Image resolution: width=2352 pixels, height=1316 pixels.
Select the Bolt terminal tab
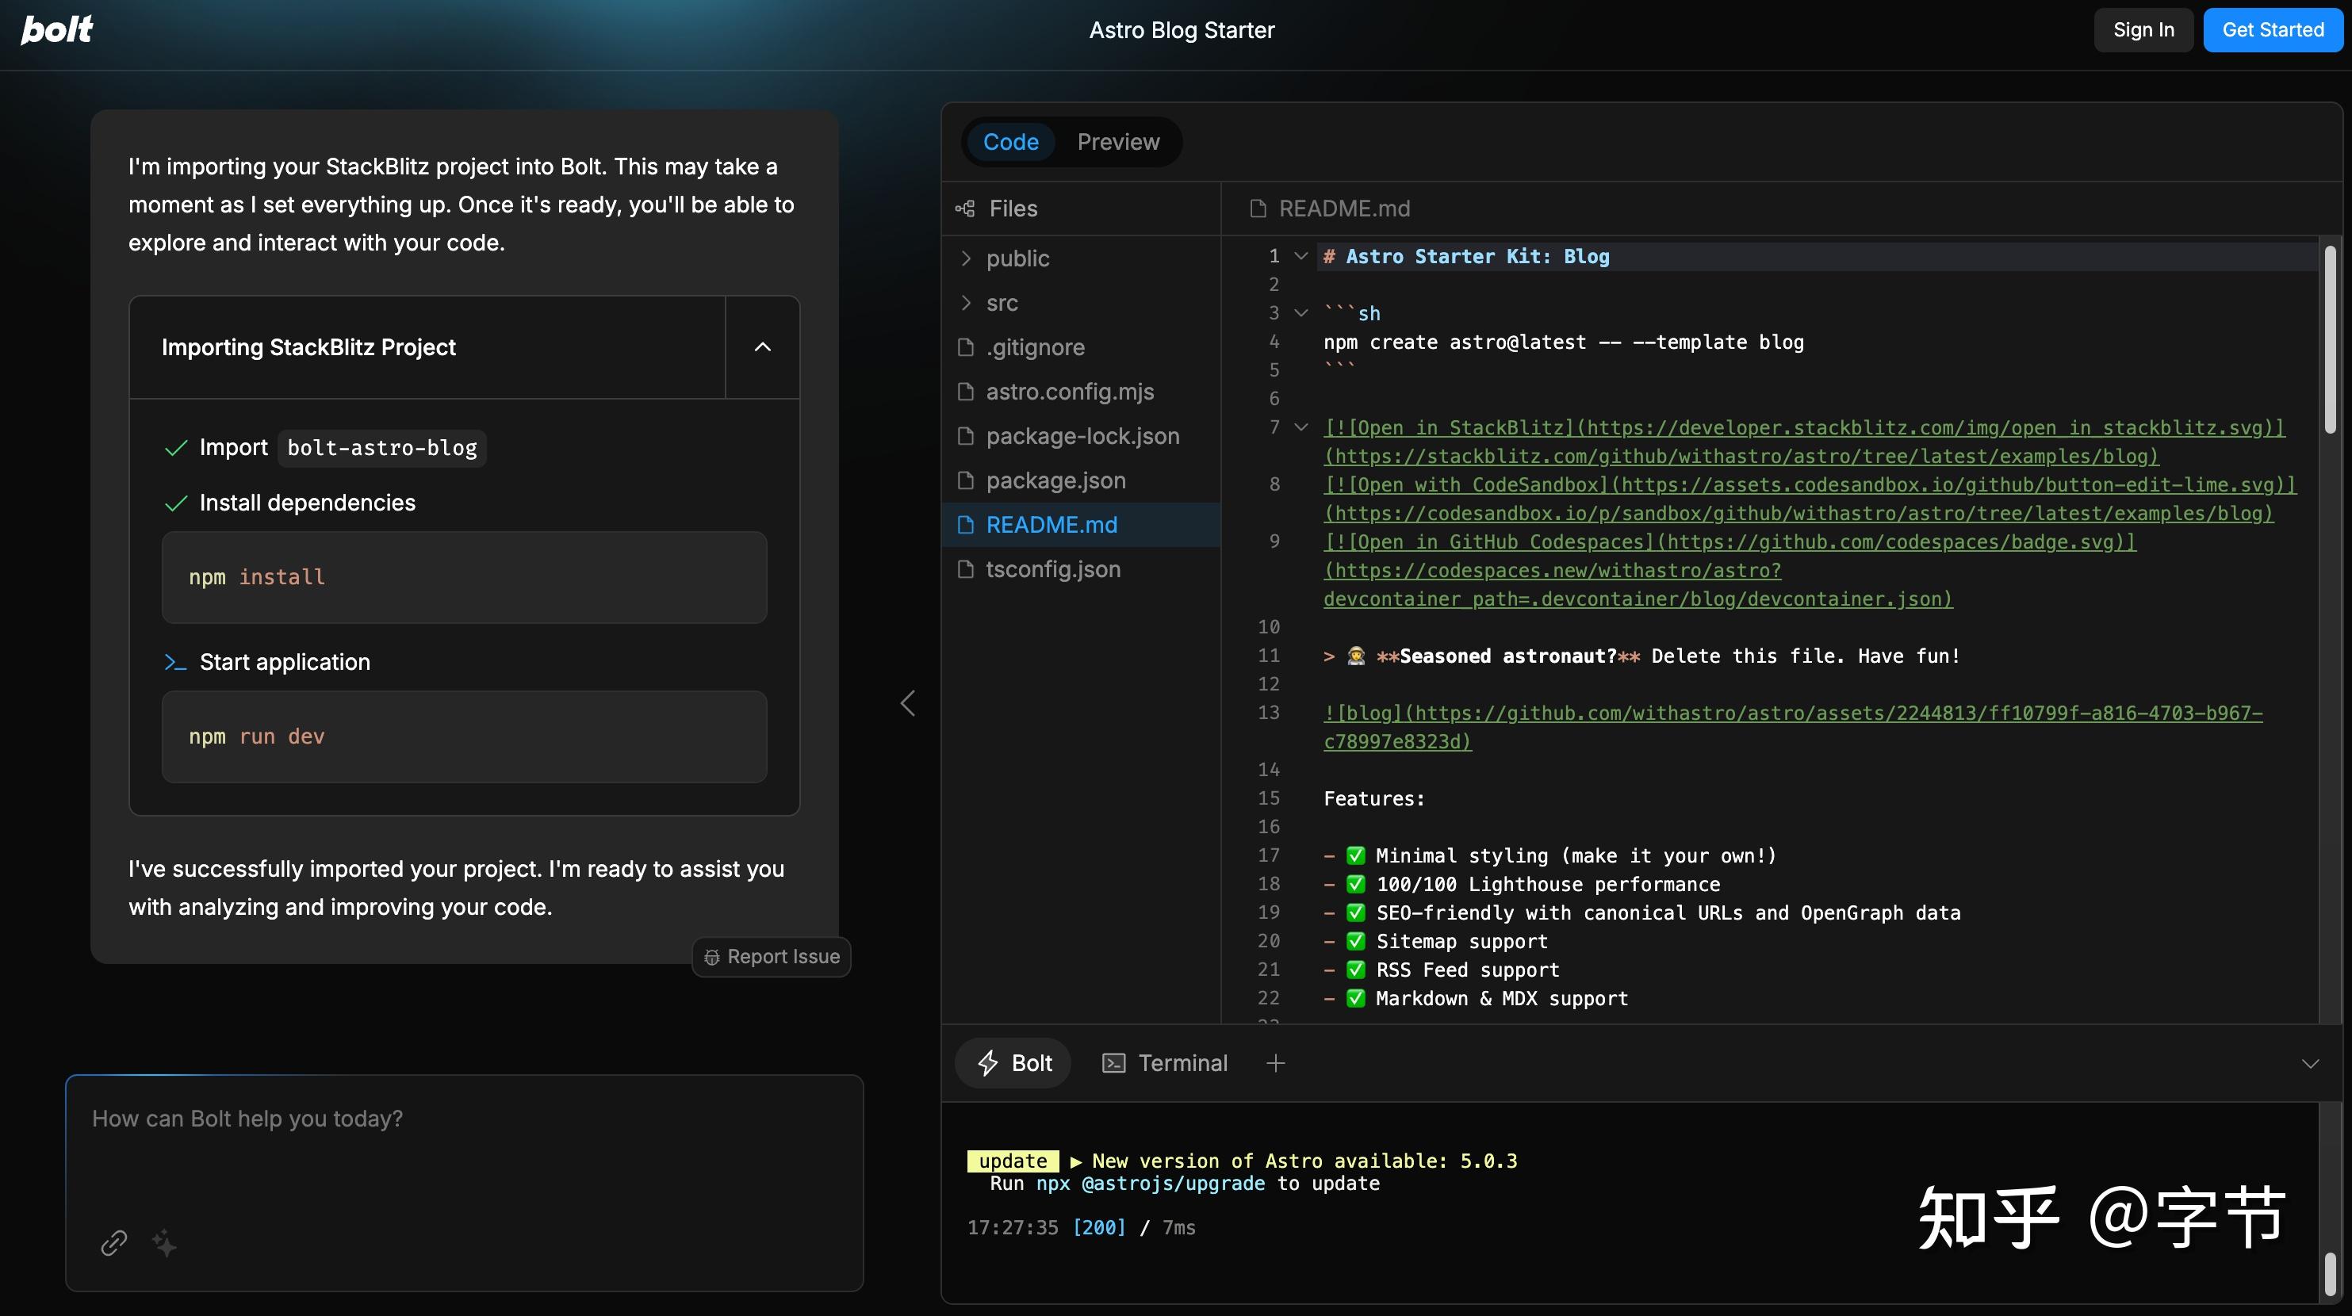1013,1063
